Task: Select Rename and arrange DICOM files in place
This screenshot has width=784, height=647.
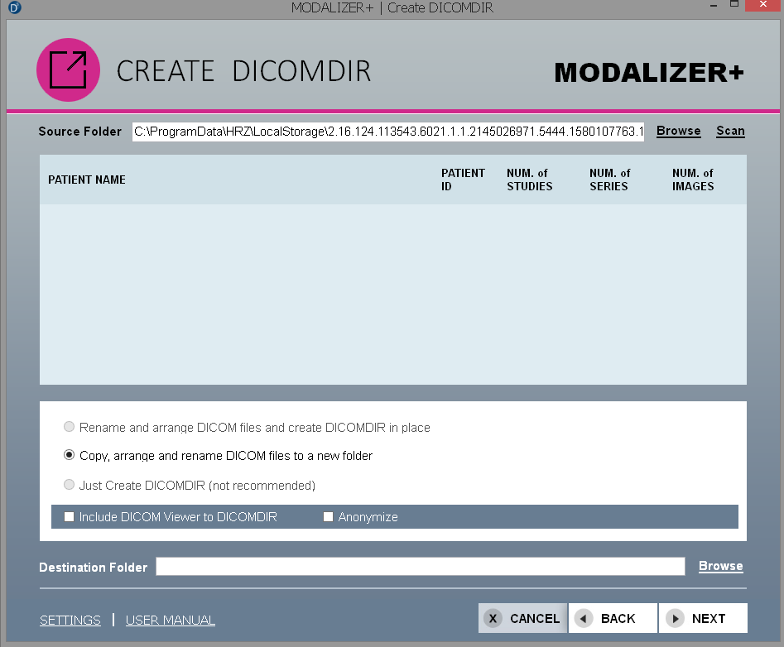Action: (x=69, y=428)
